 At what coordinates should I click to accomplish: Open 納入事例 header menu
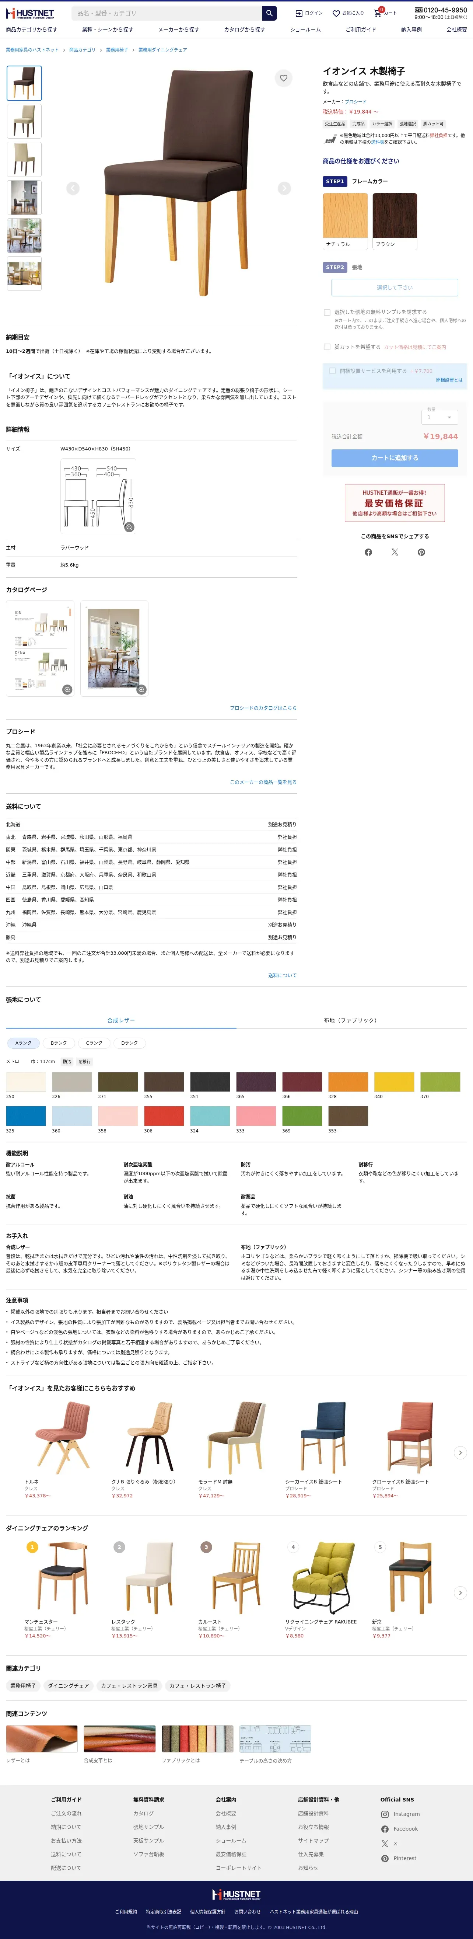(411, 30)
